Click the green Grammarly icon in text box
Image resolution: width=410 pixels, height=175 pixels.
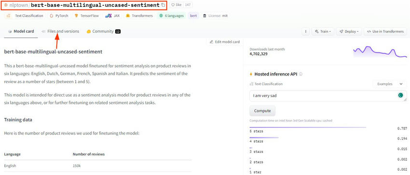[x=400, y=95]
